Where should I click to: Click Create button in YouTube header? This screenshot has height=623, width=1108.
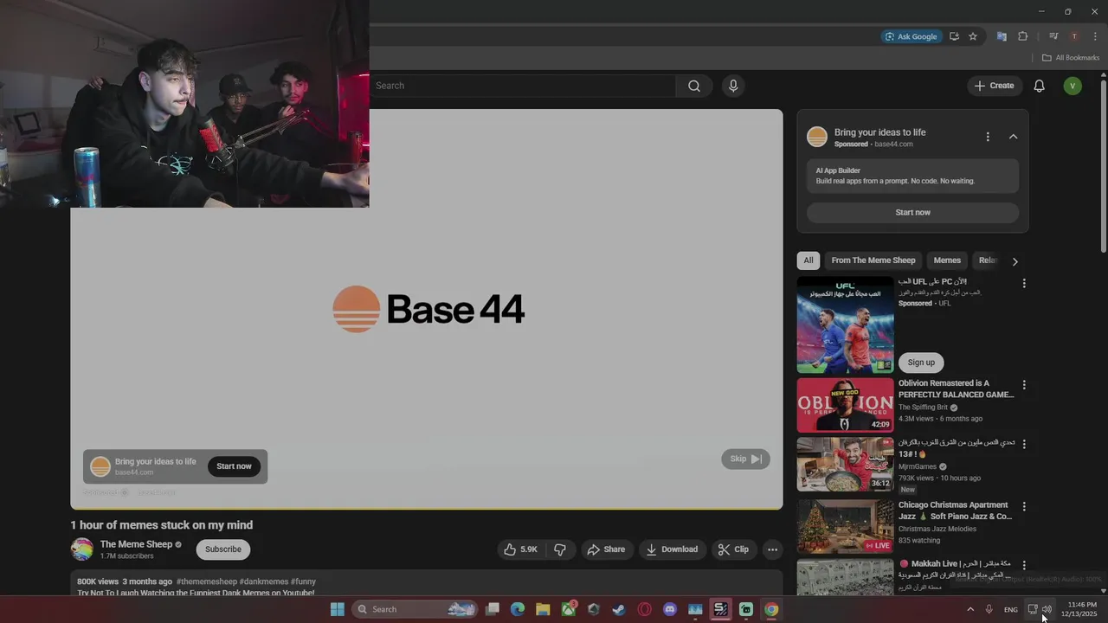[x=994, y=86]
